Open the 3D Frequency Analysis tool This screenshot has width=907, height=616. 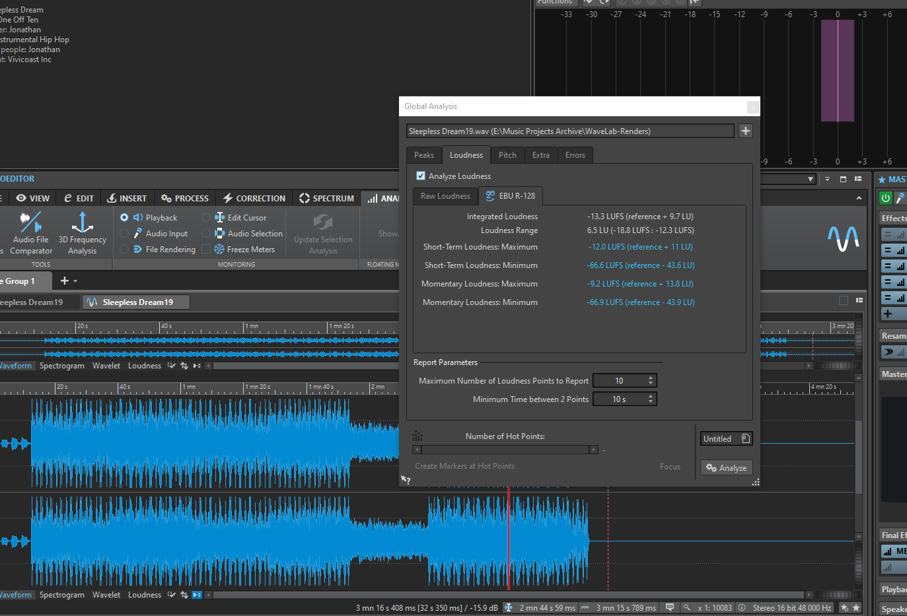point(82,232)
